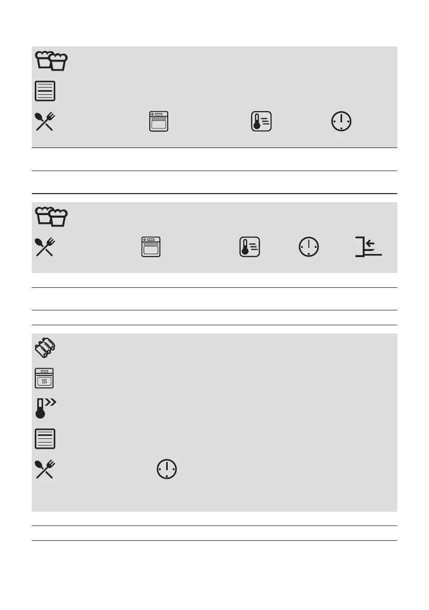Click the fast heat-up thermometer with arrows
Viewport: 429px width, 610px height.
click(x=46, y=408)
